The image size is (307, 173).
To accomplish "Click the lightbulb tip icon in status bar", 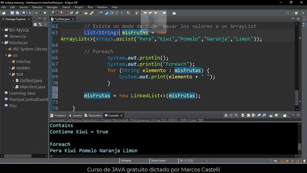I will 304,161.
